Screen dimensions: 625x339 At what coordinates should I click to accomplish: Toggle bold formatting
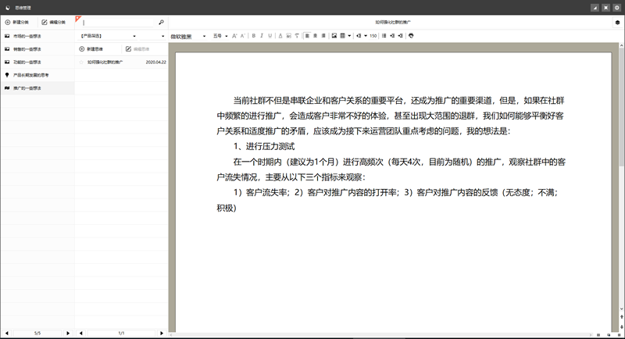[x=254, y=35]
